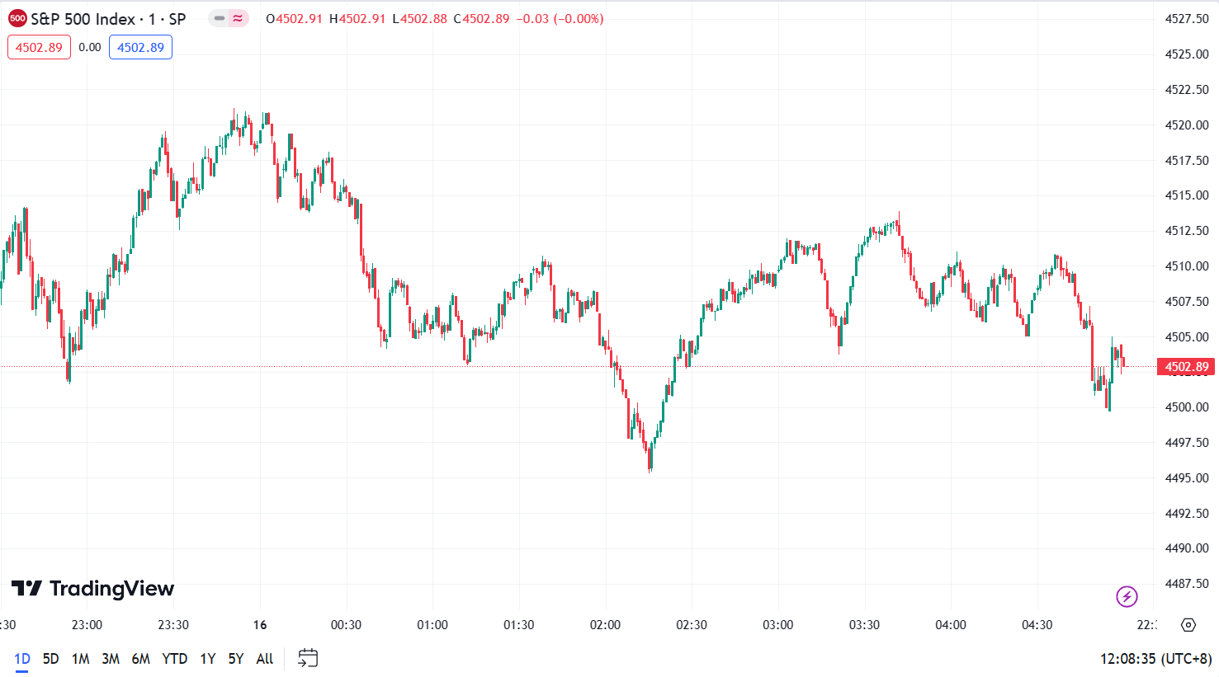Select the YTD range option
The image size is (1219, 677).
[175, 659]
